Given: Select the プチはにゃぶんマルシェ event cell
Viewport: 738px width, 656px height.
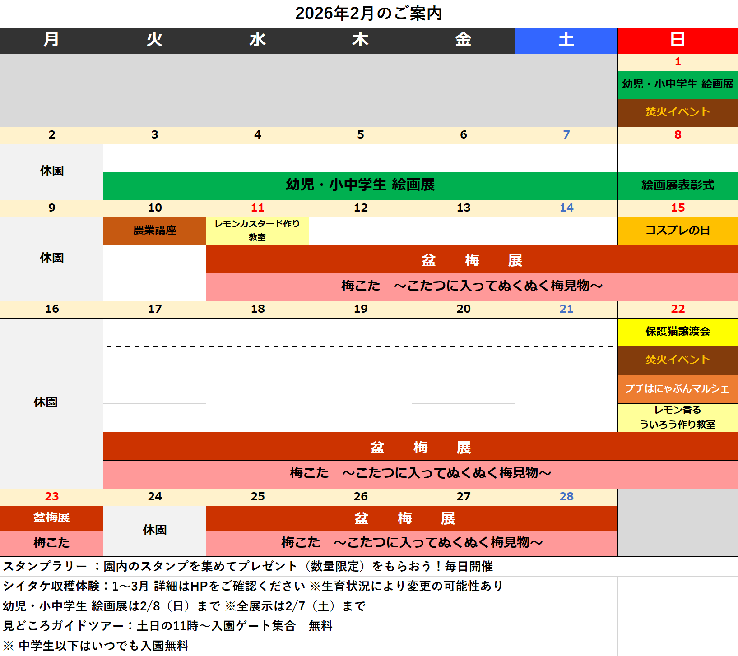Looking at the screenshot, I should click(x=677, y=388).
